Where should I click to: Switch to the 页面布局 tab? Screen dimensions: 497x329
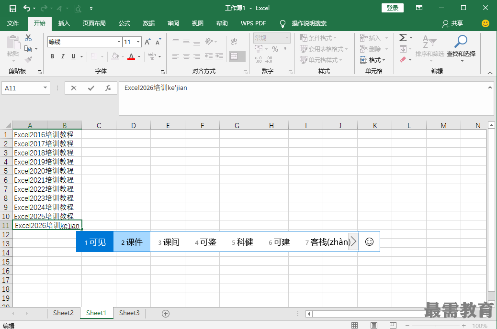click(94, 23)
